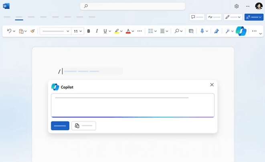Click the Paste clipboard icon

pos(21,31)
